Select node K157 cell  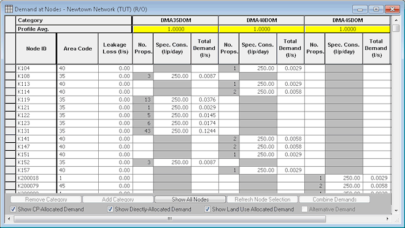click(36, 170)
